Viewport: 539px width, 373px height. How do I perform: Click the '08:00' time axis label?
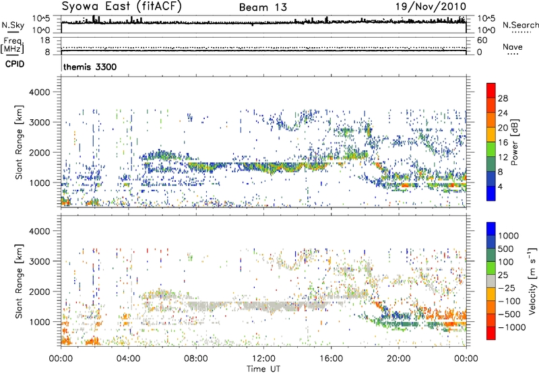(196, 359)
